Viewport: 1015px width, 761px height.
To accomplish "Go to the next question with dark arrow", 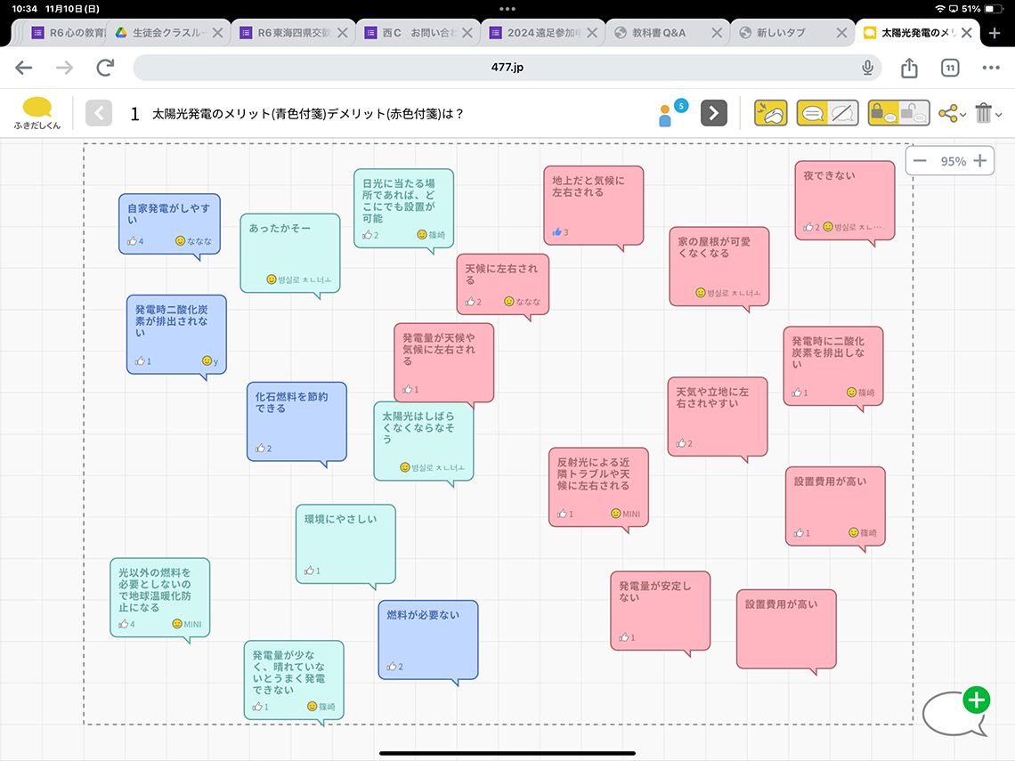I will click(x=713, y=113).
